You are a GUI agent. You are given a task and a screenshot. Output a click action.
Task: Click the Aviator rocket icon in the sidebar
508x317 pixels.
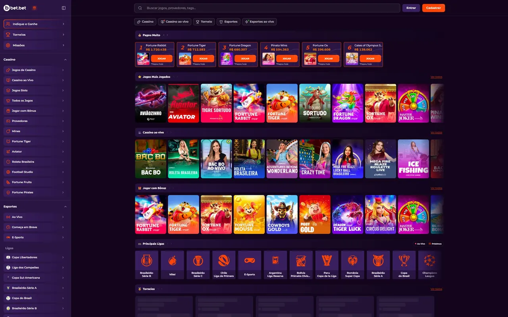click(x=8, y=152)
